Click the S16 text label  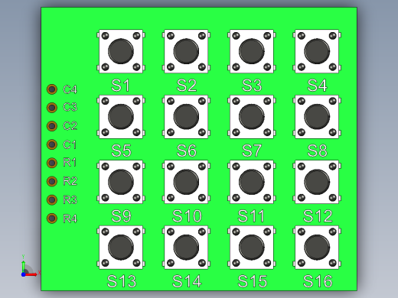tap(318, 281)
